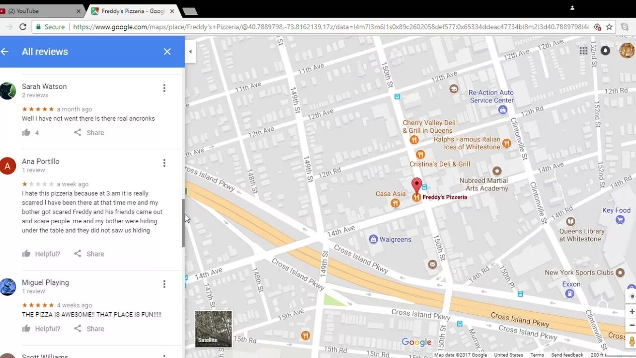
Task: Bookmark this page with star
Action: (x=609, y=27)
